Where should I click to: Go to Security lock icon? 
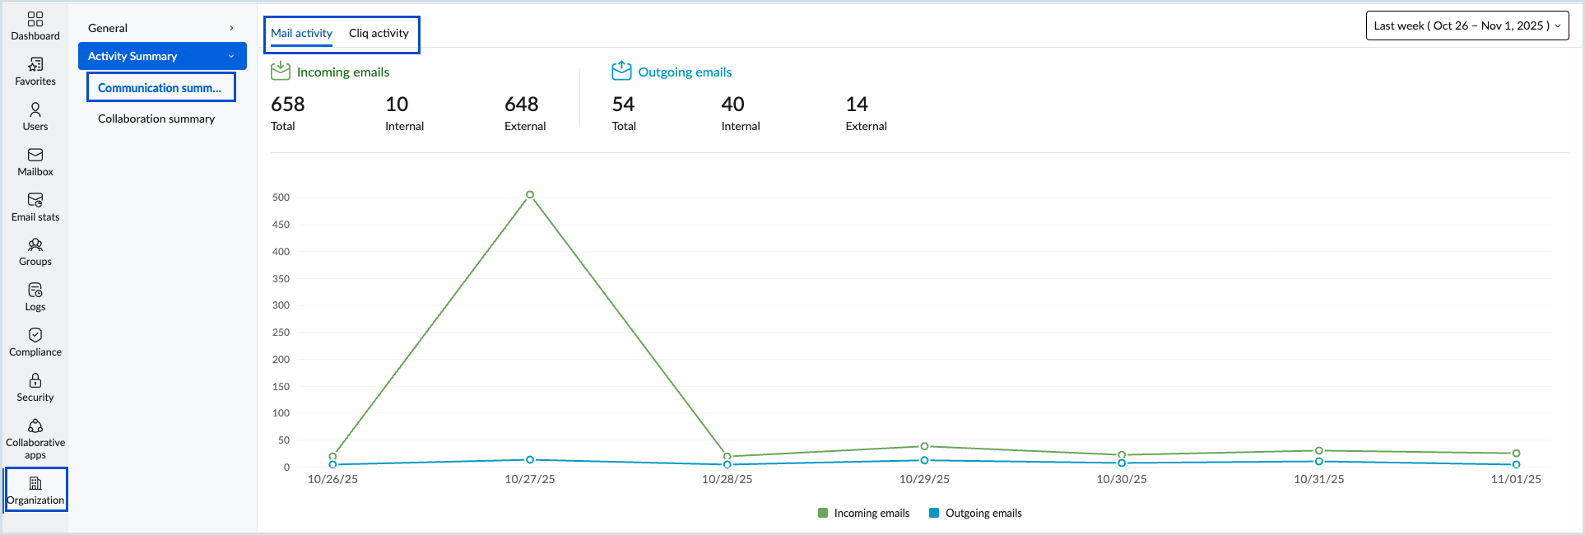coord(35,381)
